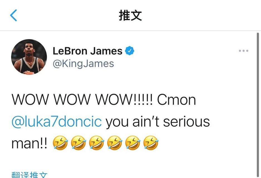Click the vertical scrollbar on the right
261x178 pixels.
click(258, 105)
